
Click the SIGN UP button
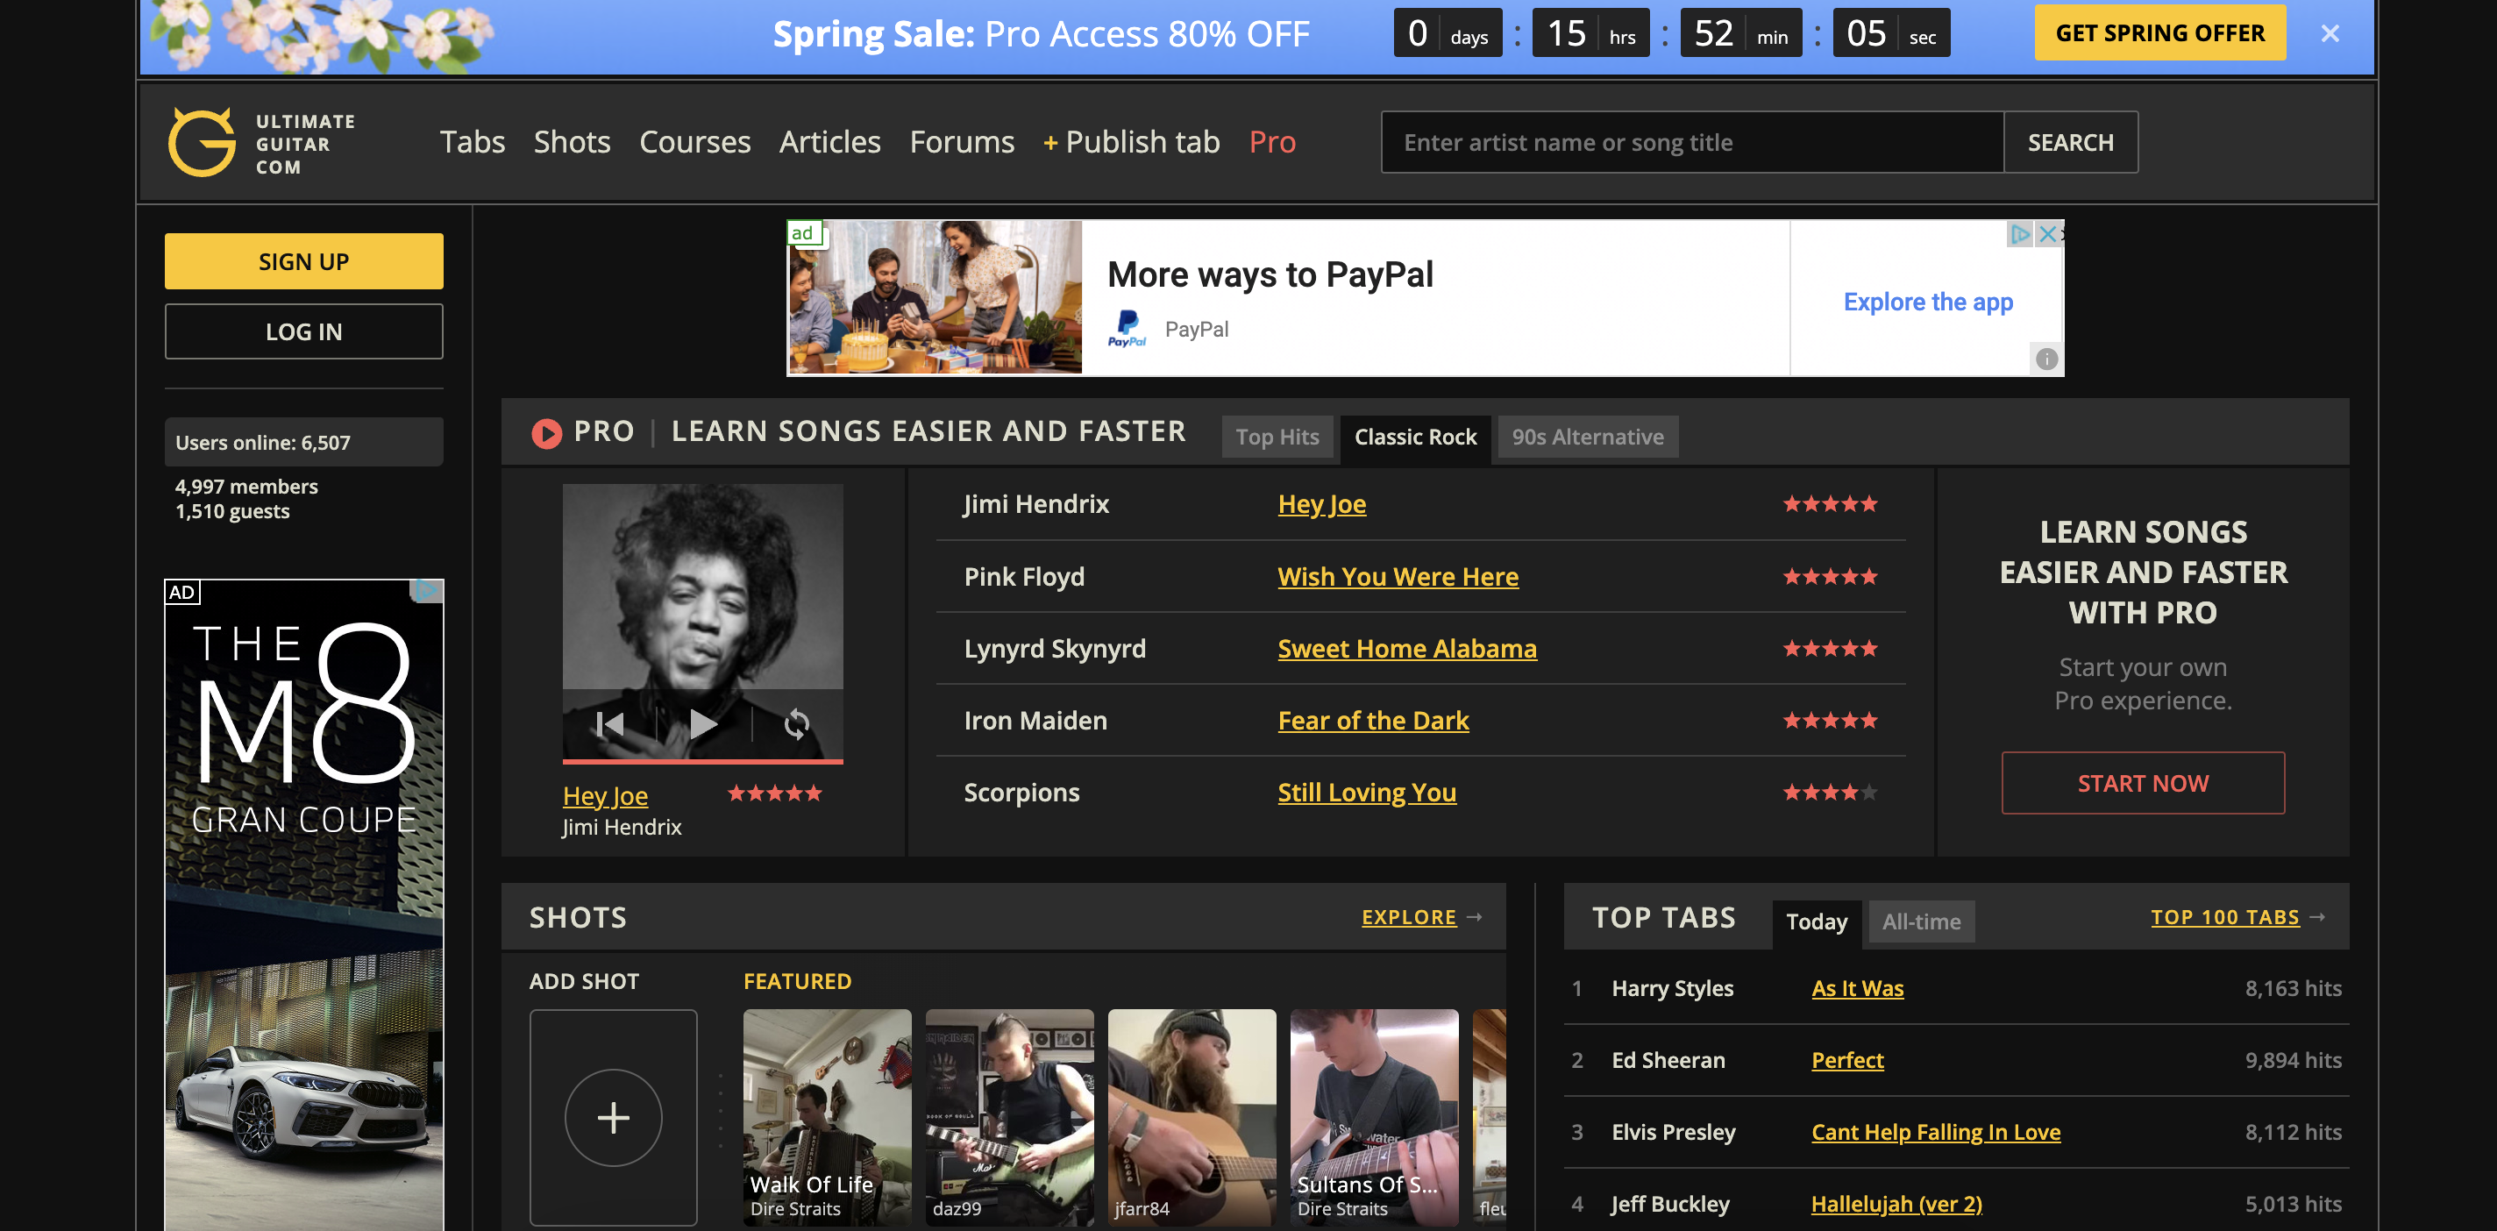[303, 261]
